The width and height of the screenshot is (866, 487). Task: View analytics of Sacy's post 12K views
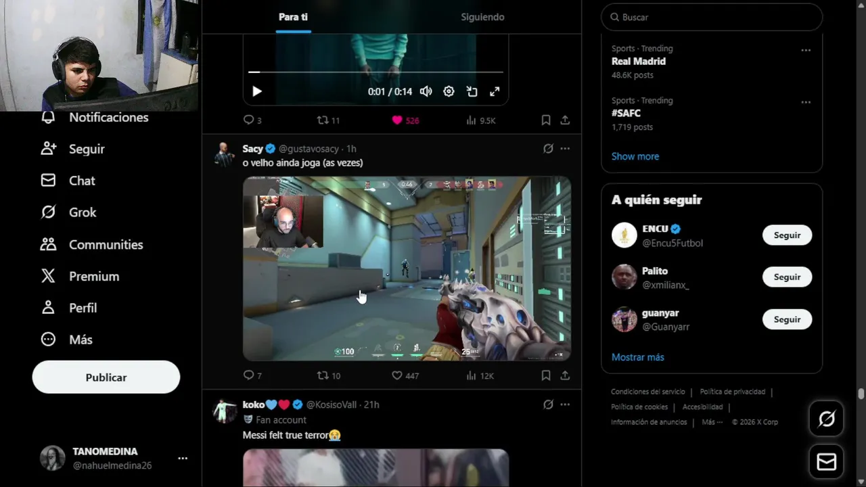point(480,375)
